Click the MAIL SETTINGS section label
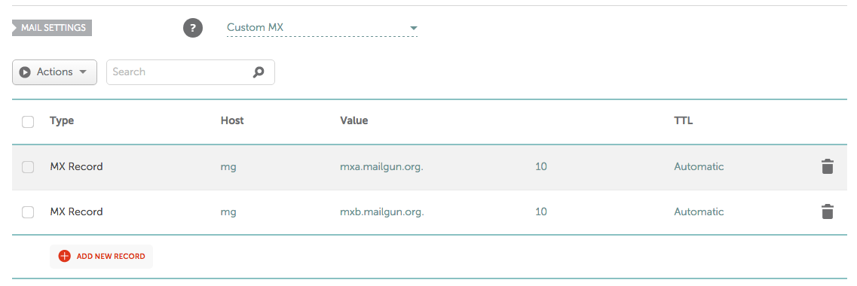 52,28
